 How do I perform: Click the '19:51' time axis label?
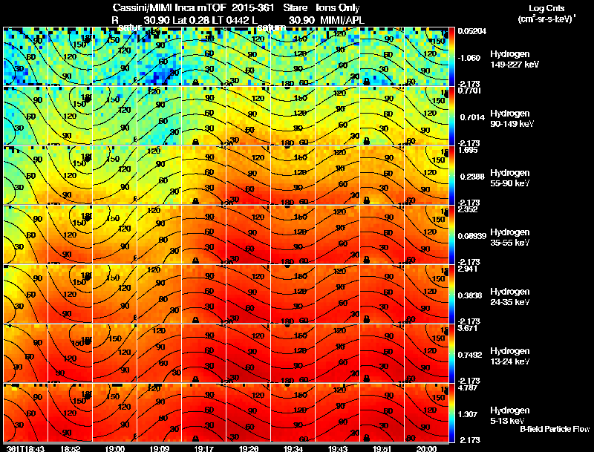click(x=382, y=448)
